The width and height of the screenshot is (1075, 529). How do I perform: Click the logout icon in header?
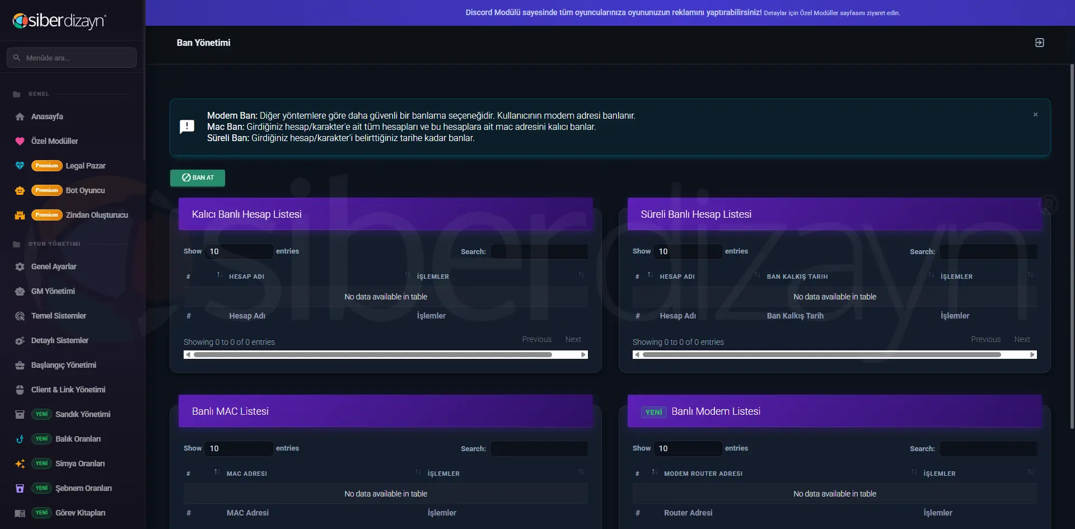[x=1039, y=43]
